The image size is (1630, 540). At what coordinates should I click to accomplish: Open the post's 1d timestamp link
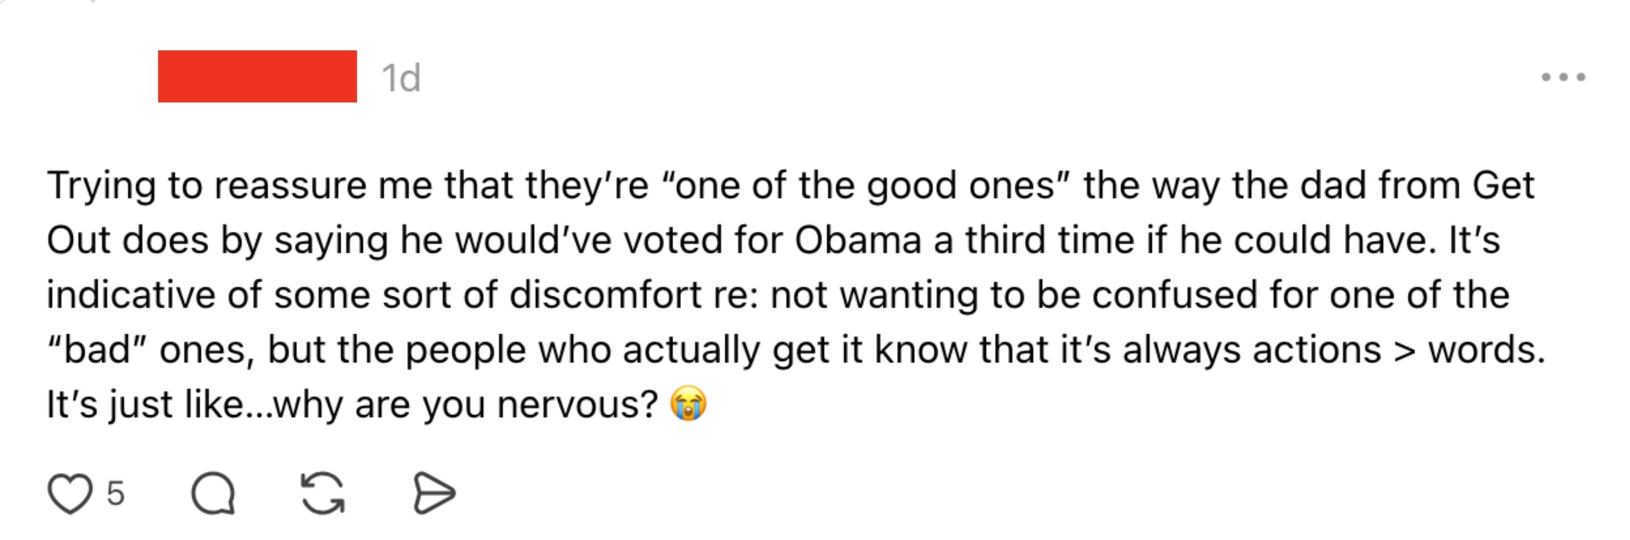(401, 78)
